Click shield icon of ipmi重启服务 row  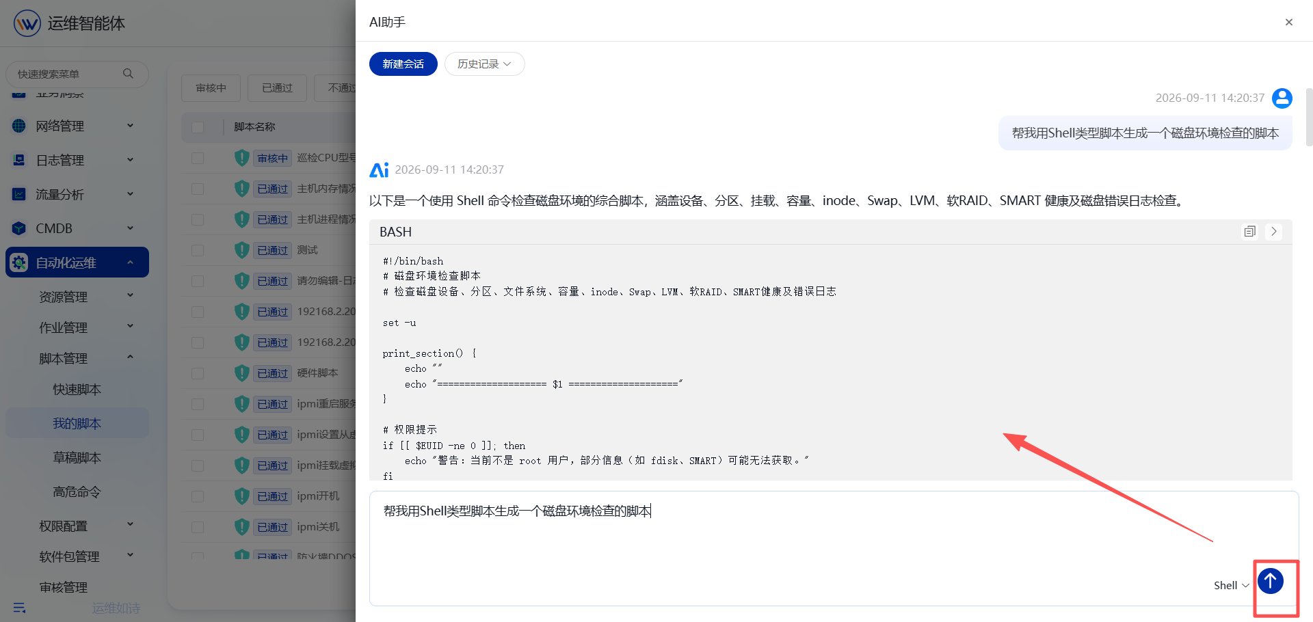(241, 404)
